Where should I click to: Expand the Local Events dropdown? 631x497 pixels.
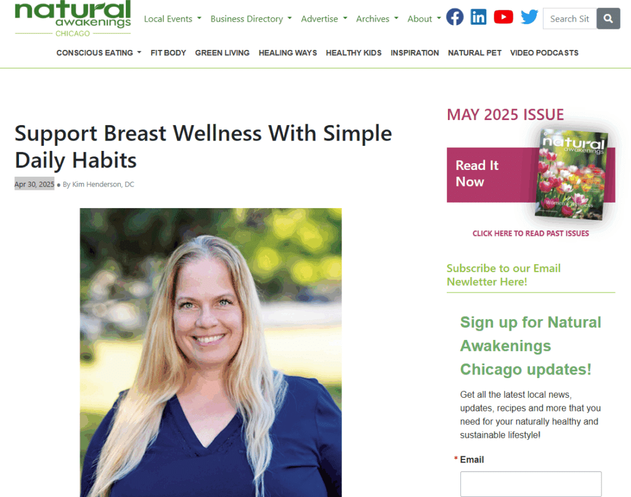(173, 19)
